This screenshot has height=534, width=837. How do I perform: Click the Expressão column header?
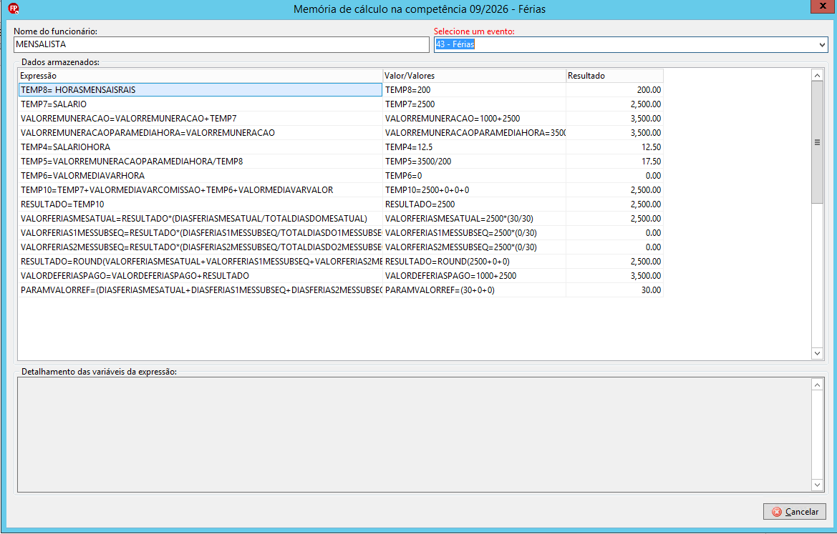click(x=200, y=76)
